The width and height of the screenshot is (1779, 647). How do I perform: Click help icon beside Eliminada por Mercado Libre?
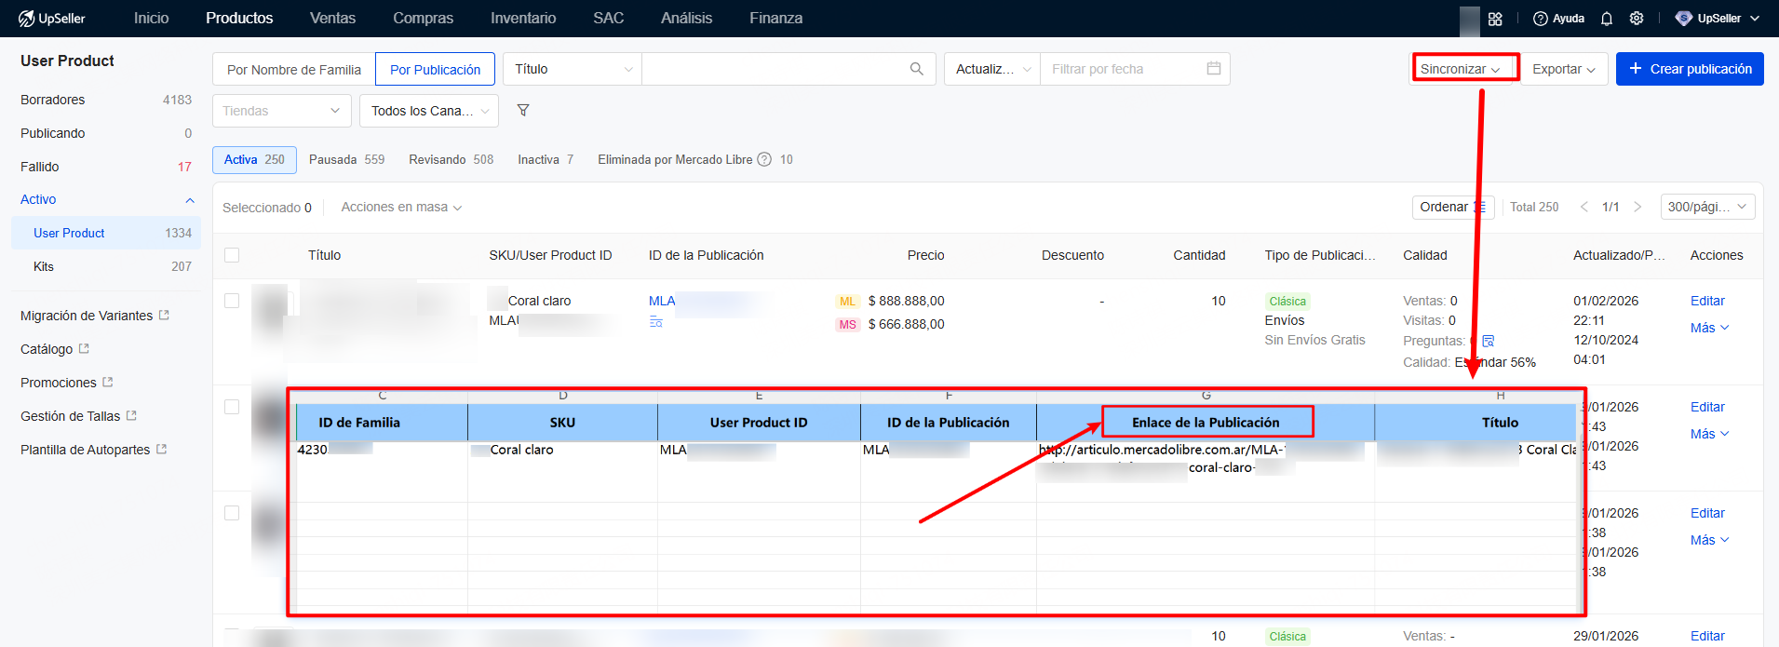point(764,159)
